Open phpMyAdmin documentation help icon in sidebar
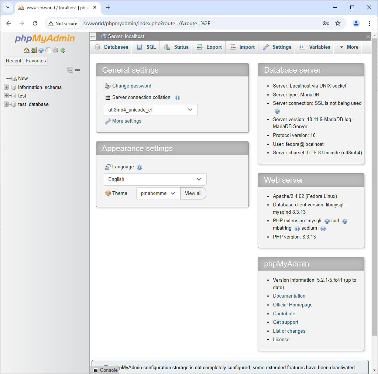The height and width of the screenshot is (374, 378). 41,50
